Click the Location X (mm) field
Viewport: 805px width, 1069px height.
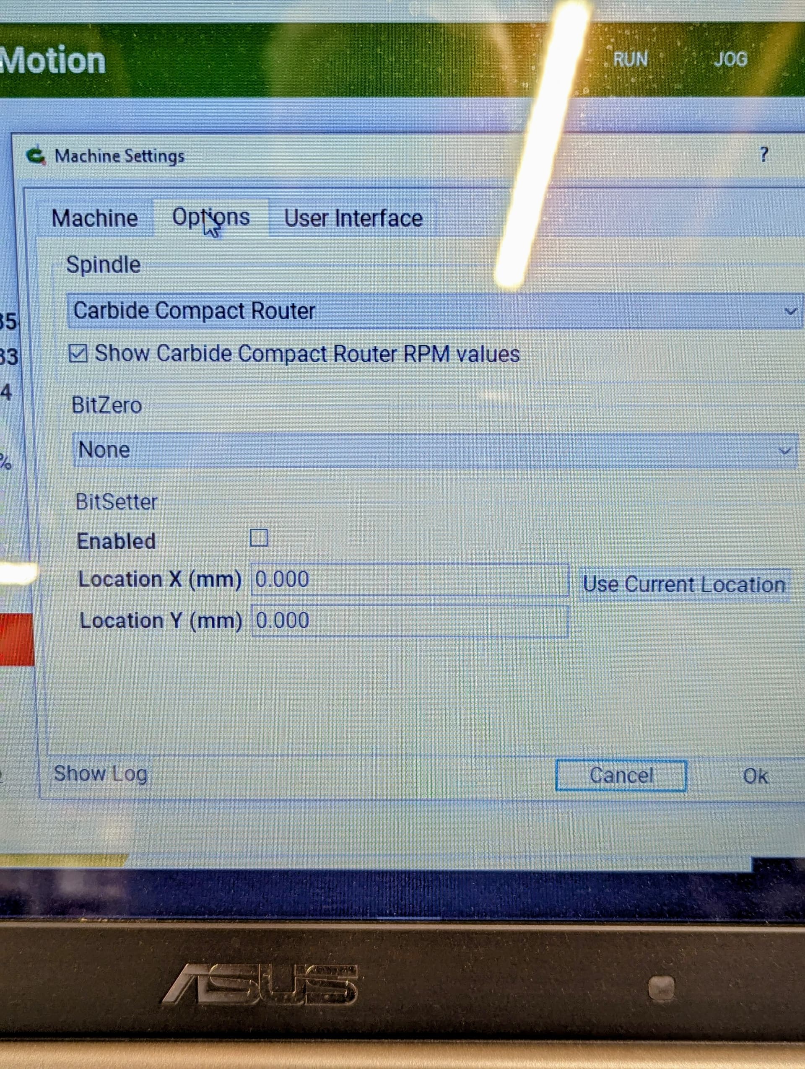coord(410,579)
